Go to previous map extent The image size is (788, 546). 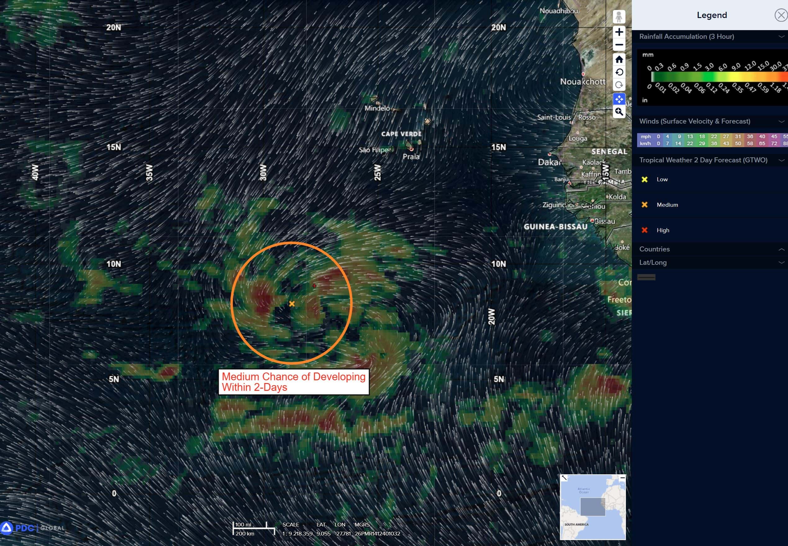click(618, 72)
